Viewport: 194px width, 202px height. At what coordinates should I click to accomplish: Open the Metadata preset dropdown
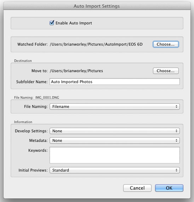(115, 140)
